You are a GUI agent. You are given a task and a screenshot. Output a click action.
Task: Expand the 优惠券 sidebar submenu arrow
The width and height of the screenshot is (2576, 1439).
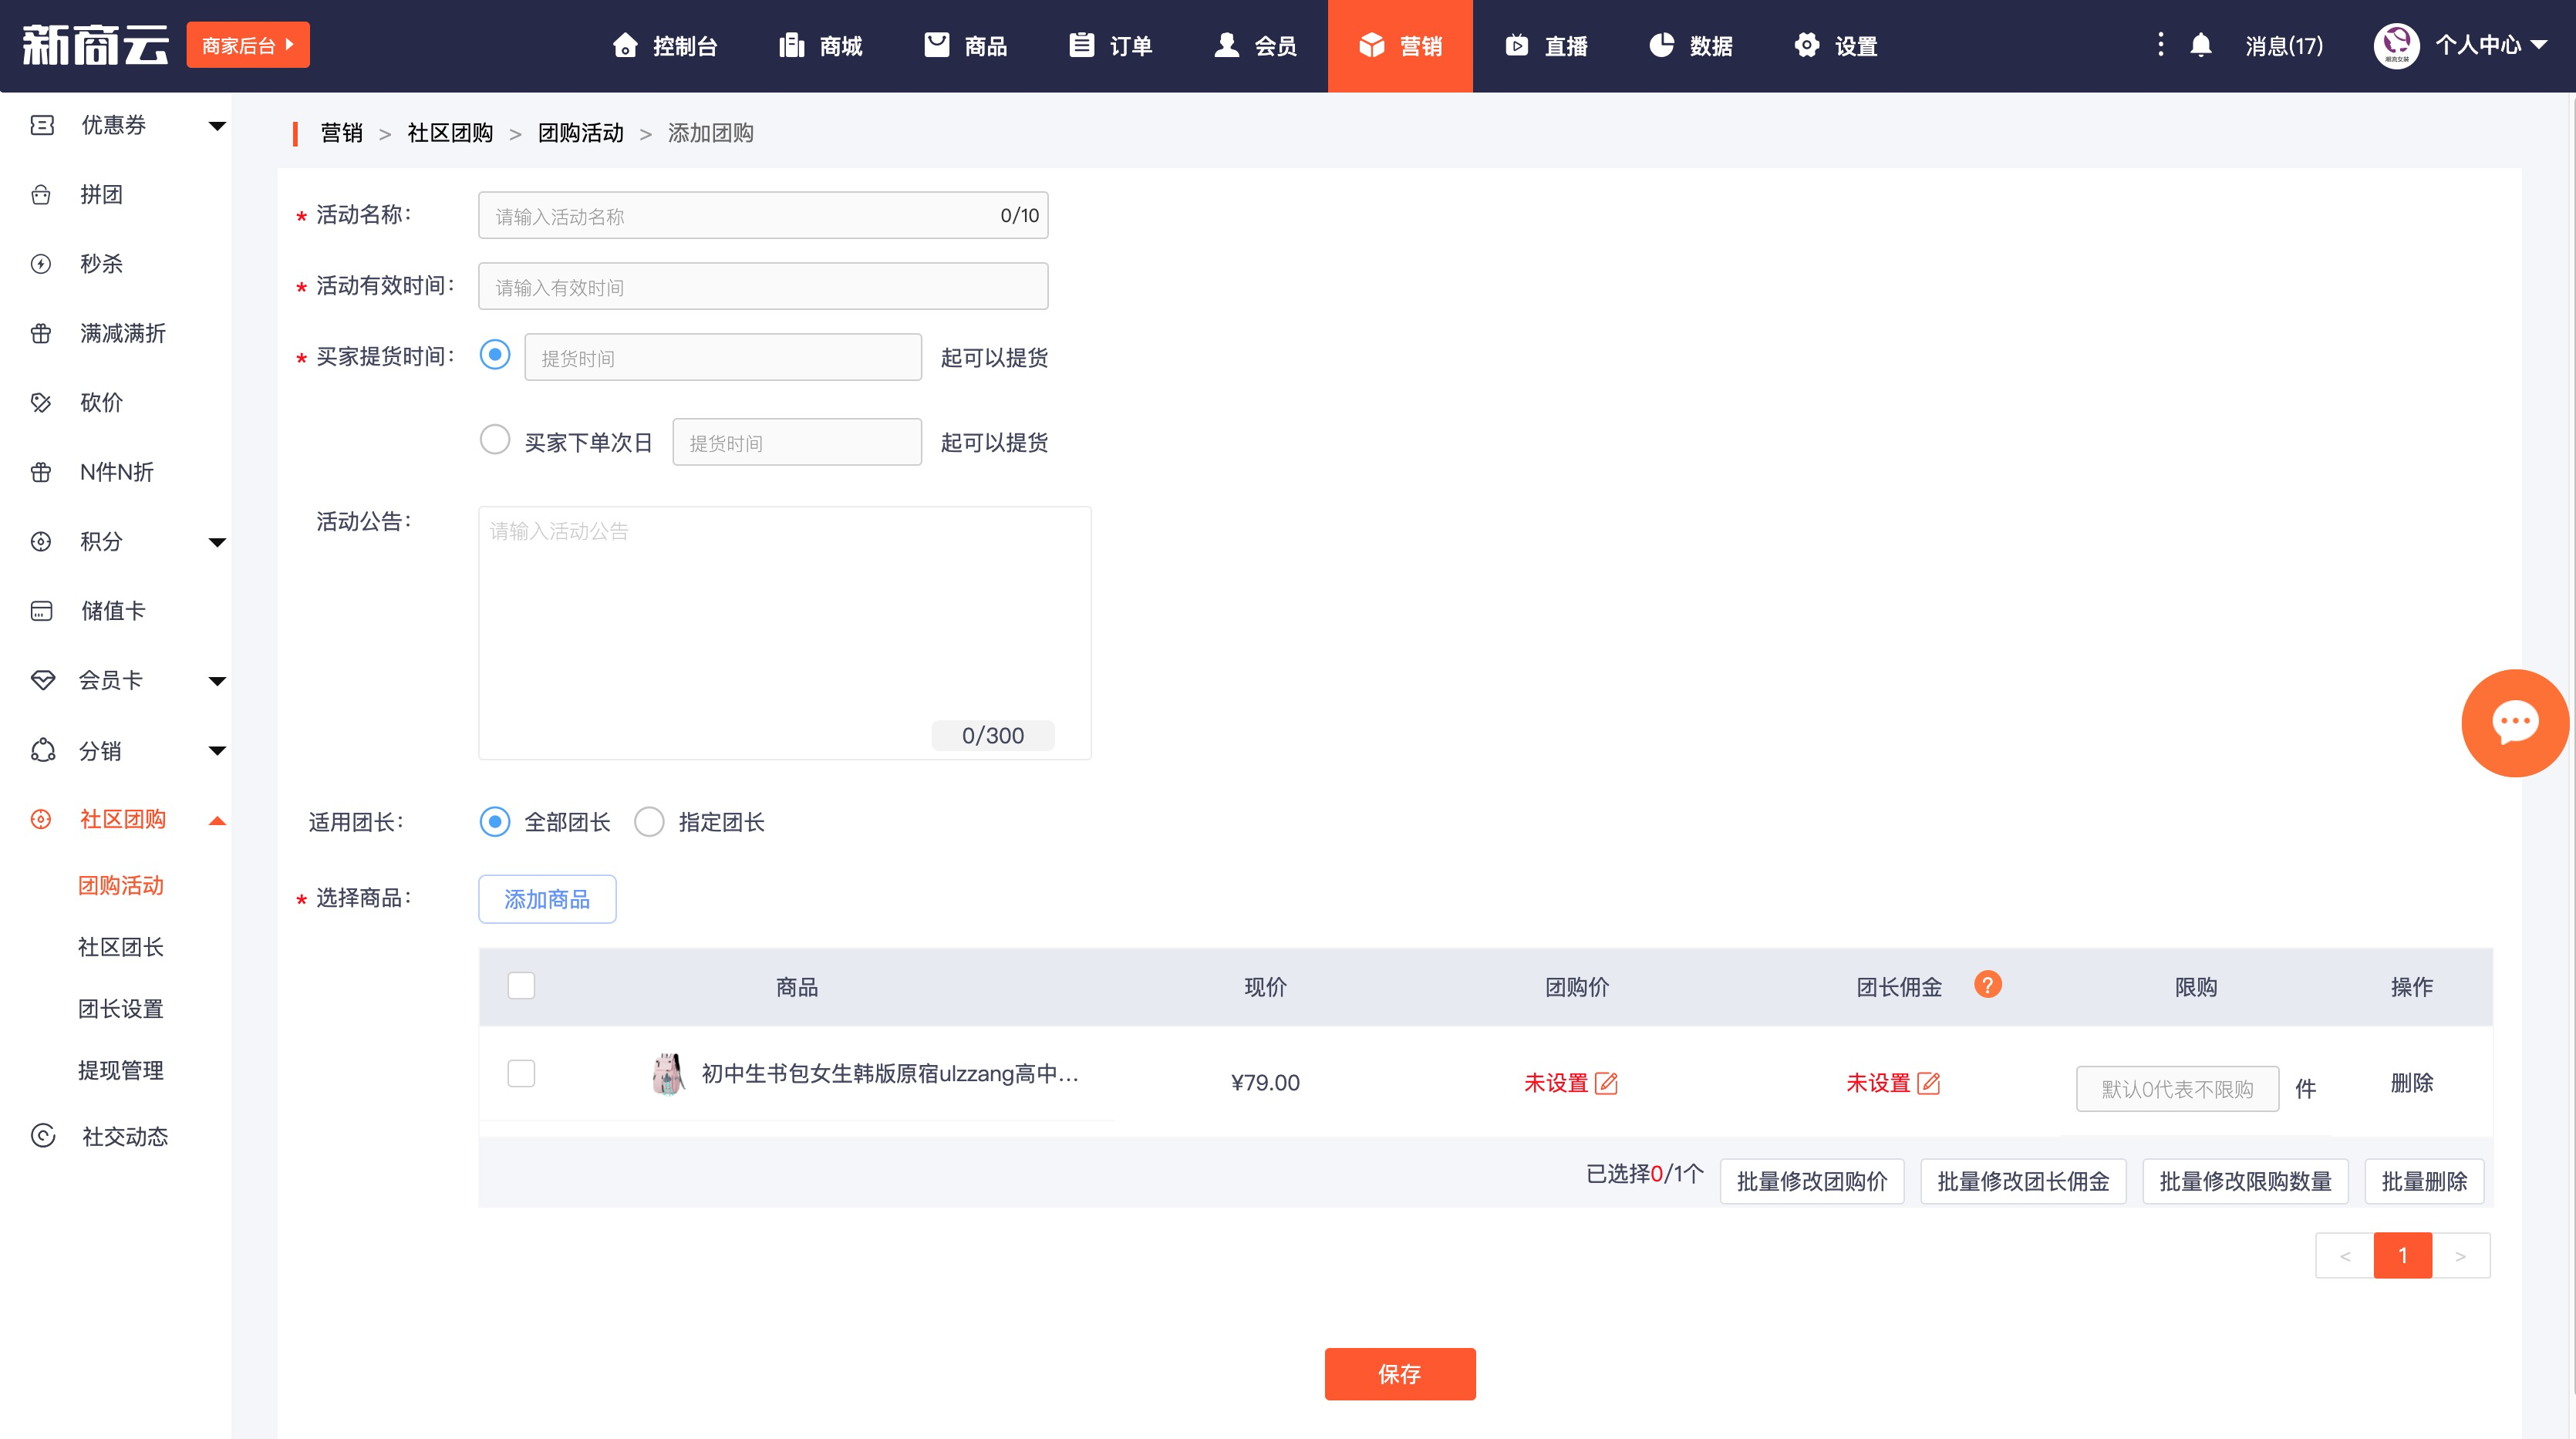coord(217,126)
